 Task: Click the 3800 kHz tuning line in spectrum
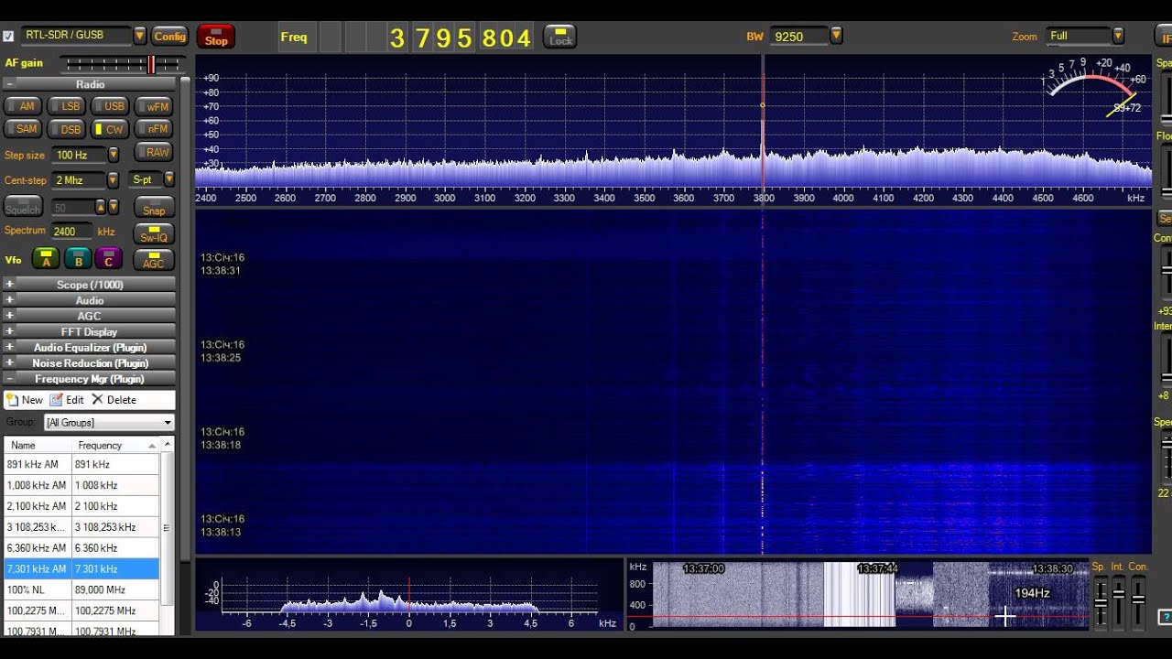(x=763, y=128)
